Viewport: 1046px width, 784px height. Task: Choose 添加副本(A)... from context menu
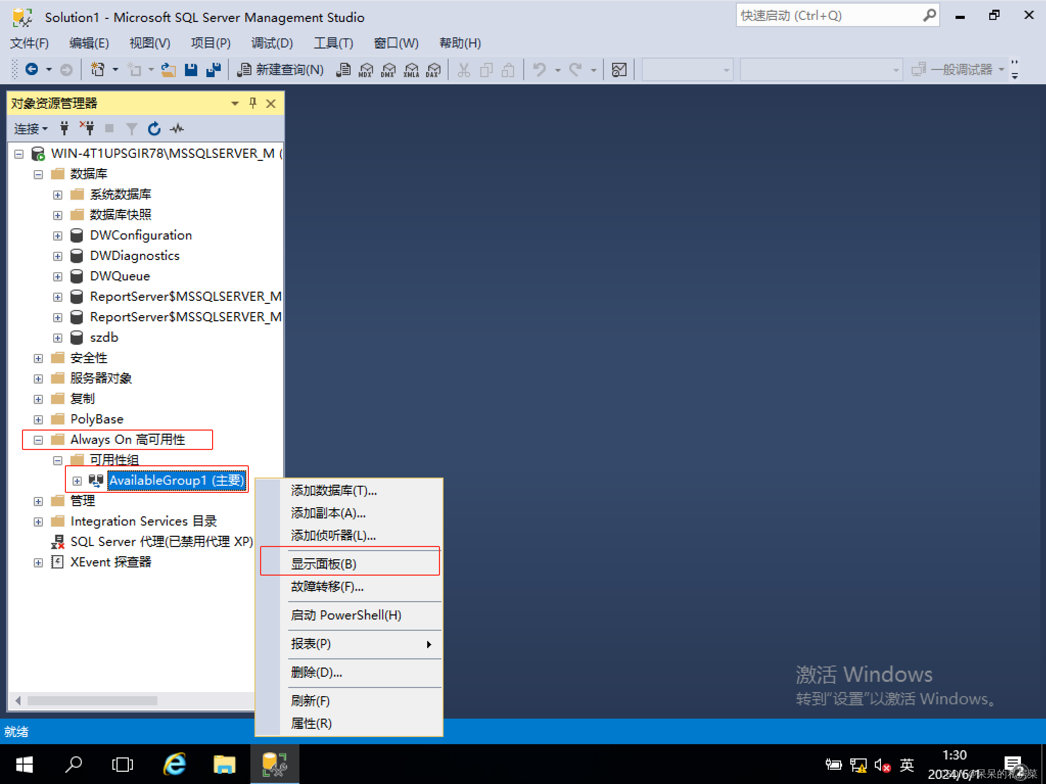click(348, 513)
